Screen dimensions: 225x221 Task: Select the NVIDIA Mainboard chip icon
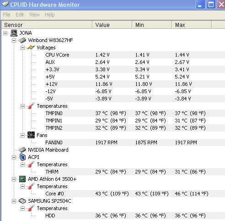(x=22, y=150)
